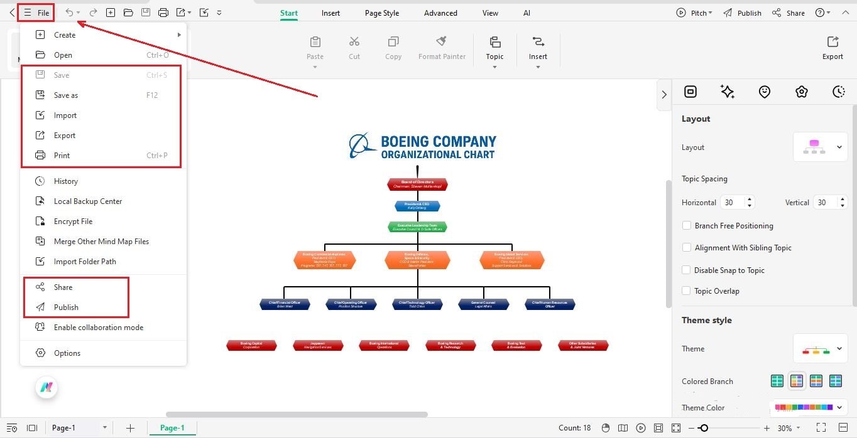857x438 pixels.
Task: Click the Copy icon in ribbon
Action: (x=393, y=42)
